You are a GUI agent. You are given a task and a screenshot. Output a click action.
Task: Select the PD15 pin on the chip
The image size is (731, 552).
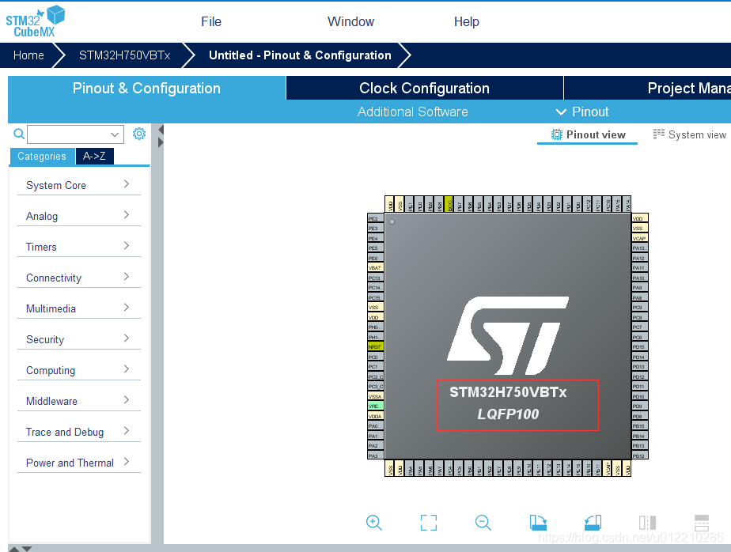pyautogui.click(x=639, y=347)
